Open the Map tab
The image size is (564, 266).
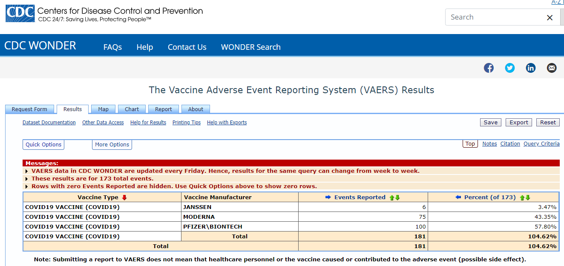103,109
